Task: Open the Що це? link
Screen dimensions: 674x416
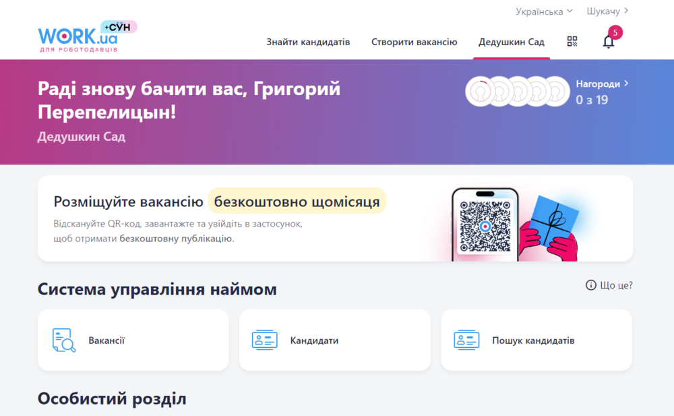Action: point(615,285)
